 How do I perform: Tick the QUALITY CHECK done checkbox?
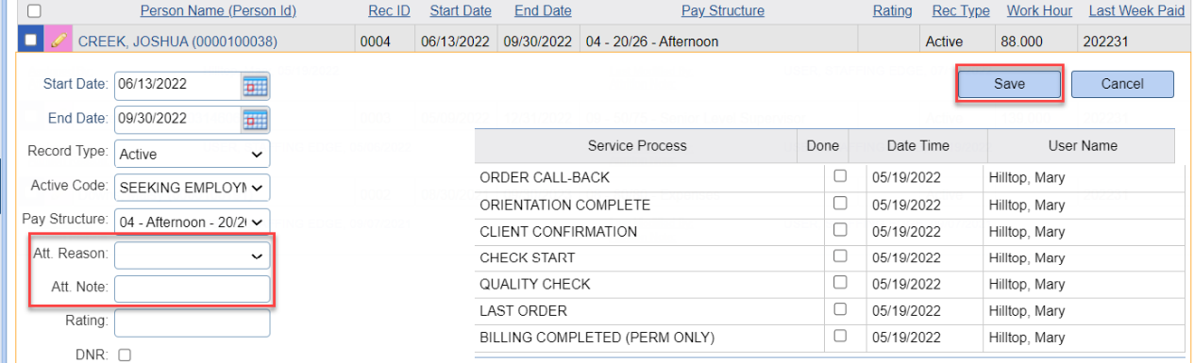coord(840,283)
